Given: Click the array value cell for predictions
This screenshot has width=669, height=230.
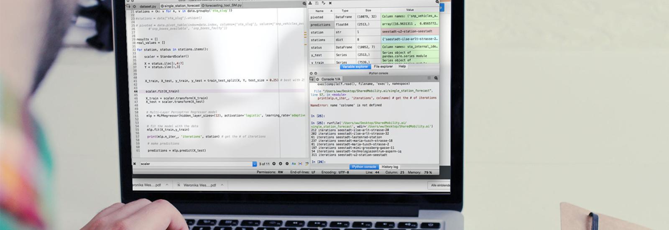Looking at the screenshot, I should (410, 24).
